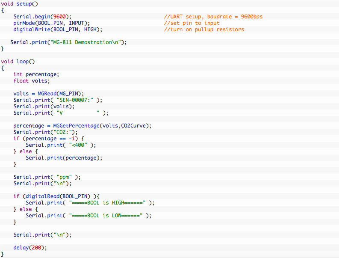The height and width of the screenshot is (258, 339).
Task: Click the 'volts = MGRead(MG_PIN);' line
Action: tap(48, 94)
